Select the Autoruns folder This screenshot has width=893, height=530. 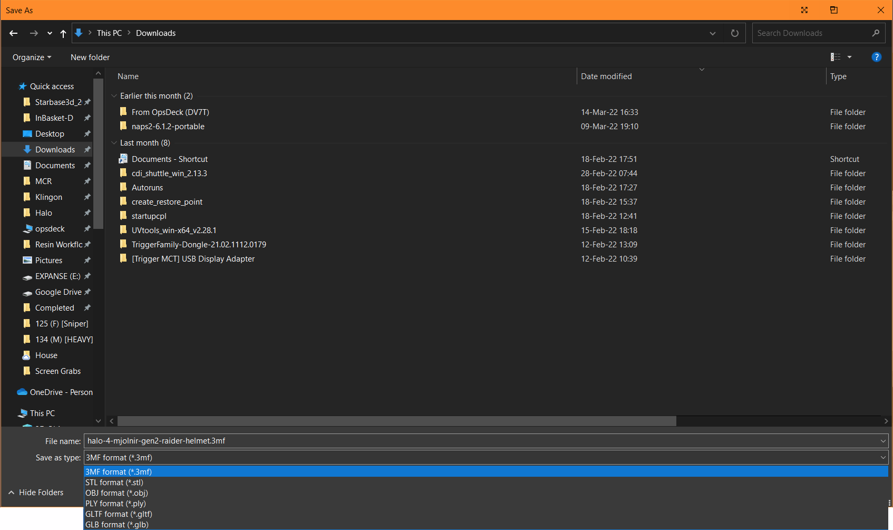point(147,187)
